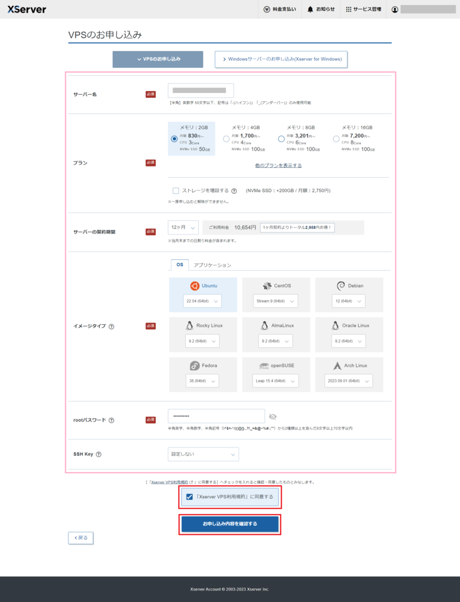Open the CentOS Stream 9 version dropdown
Image resolution: width=460 pixels, height=602 pixels.
(x=275, y=301)
